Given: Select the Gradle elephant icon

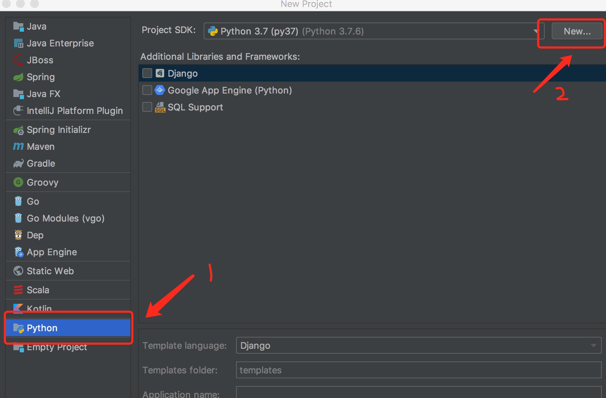Looking at the screenshot, I should point(18,163).
